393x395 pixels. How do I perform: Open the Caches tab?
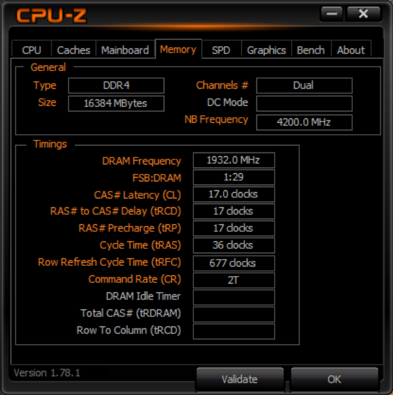[x=74, y=50]
